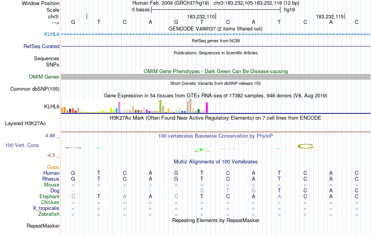Click the Zebrafish species row label
Image resolution: width=371 pixels, height=235 pixels.
point(49,214)
